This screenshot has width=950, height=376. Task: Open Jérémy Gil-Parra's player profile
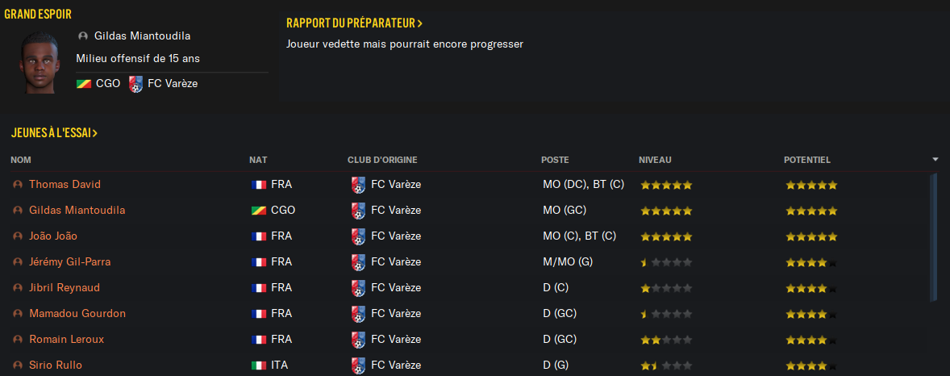tap(69, 262)
